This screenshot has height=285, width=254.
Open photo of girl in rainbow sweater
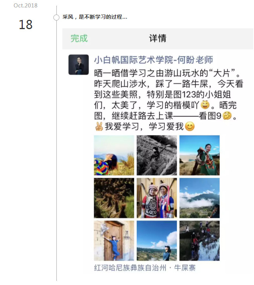coord(114,155)
